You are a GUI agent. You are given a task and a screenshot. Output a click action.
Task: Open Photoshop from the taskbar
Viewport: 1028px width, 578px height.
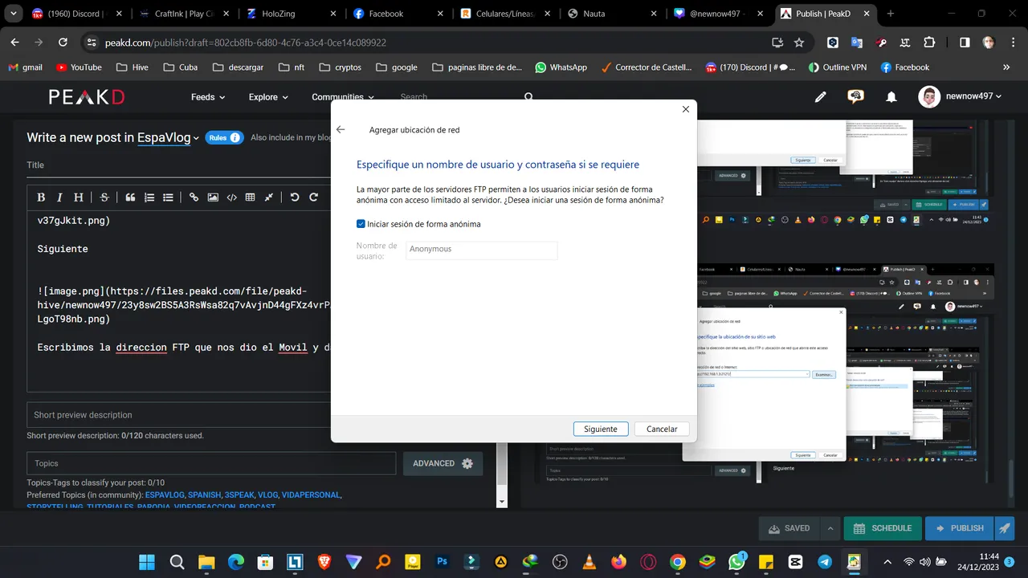pyautogui.click(x=442, y=562)
